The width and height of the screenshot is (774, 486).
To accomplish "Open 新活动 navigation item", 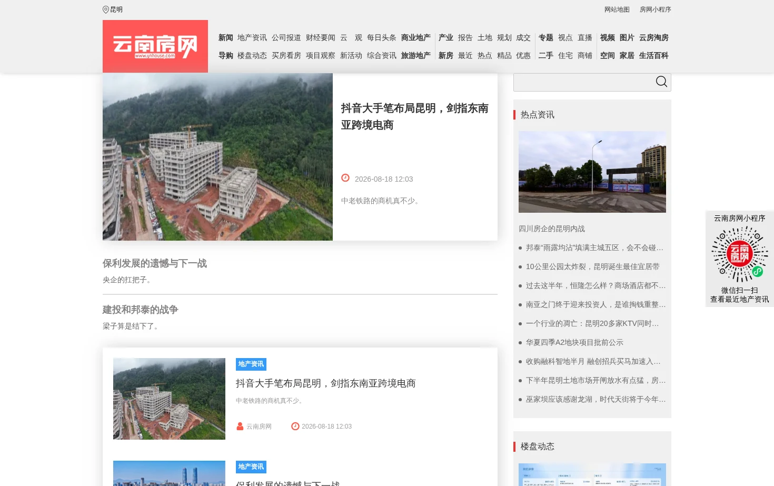I will (351, 56).
